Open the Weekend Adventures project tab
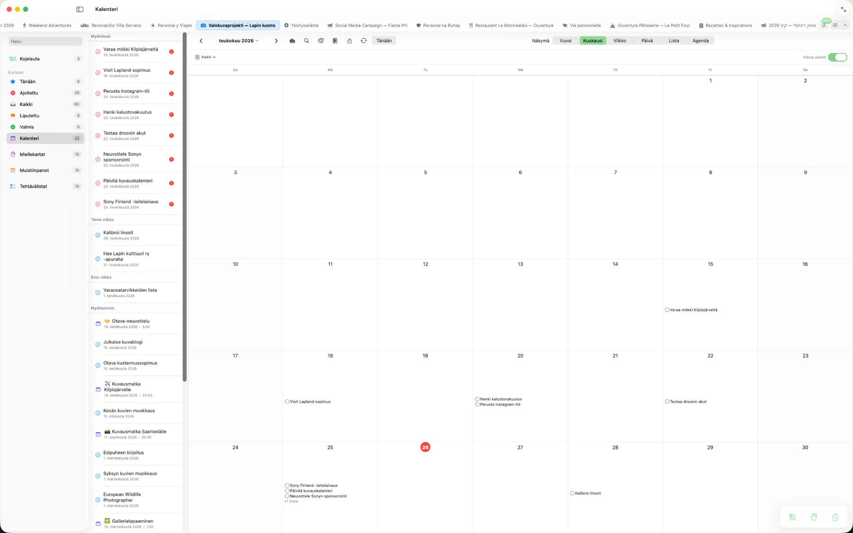 46,26
